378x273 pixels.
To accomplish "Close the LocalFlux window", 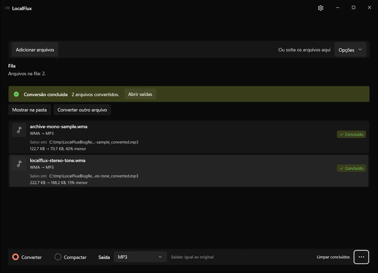I will [369, 8].
